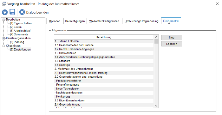
Task: Select row 1.2 Rechtl. Rahmenbedingungen
Action: coord(104,49)
